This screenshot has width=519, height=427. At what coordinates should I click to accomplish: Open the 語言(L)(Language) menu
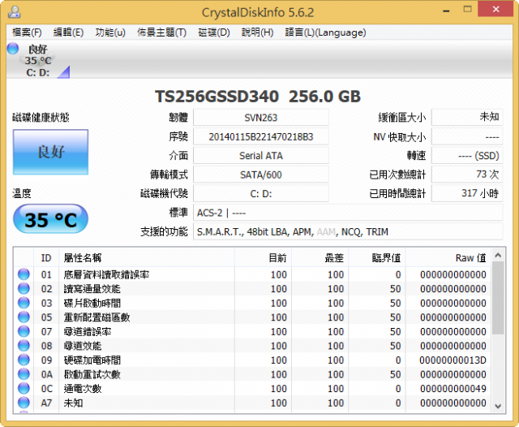(326, 32)
